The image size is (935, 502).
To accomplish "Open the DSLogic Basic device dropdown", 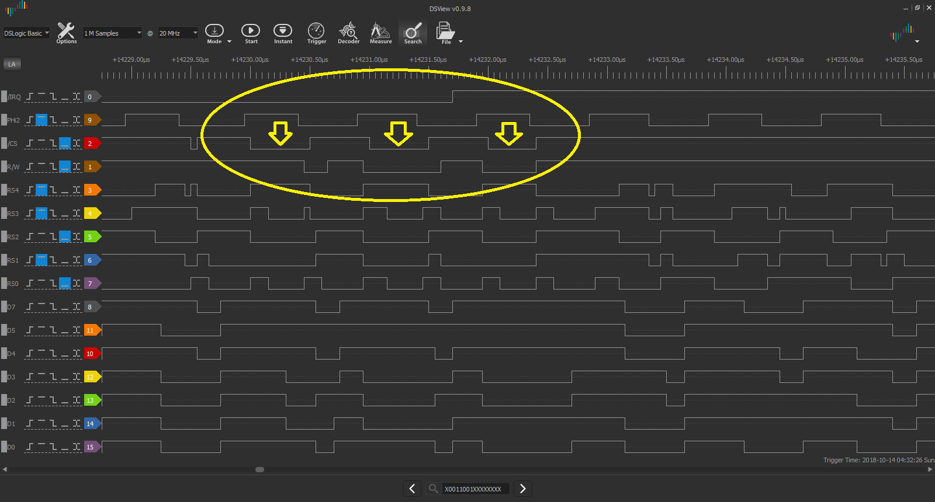I will coord(26,33).
